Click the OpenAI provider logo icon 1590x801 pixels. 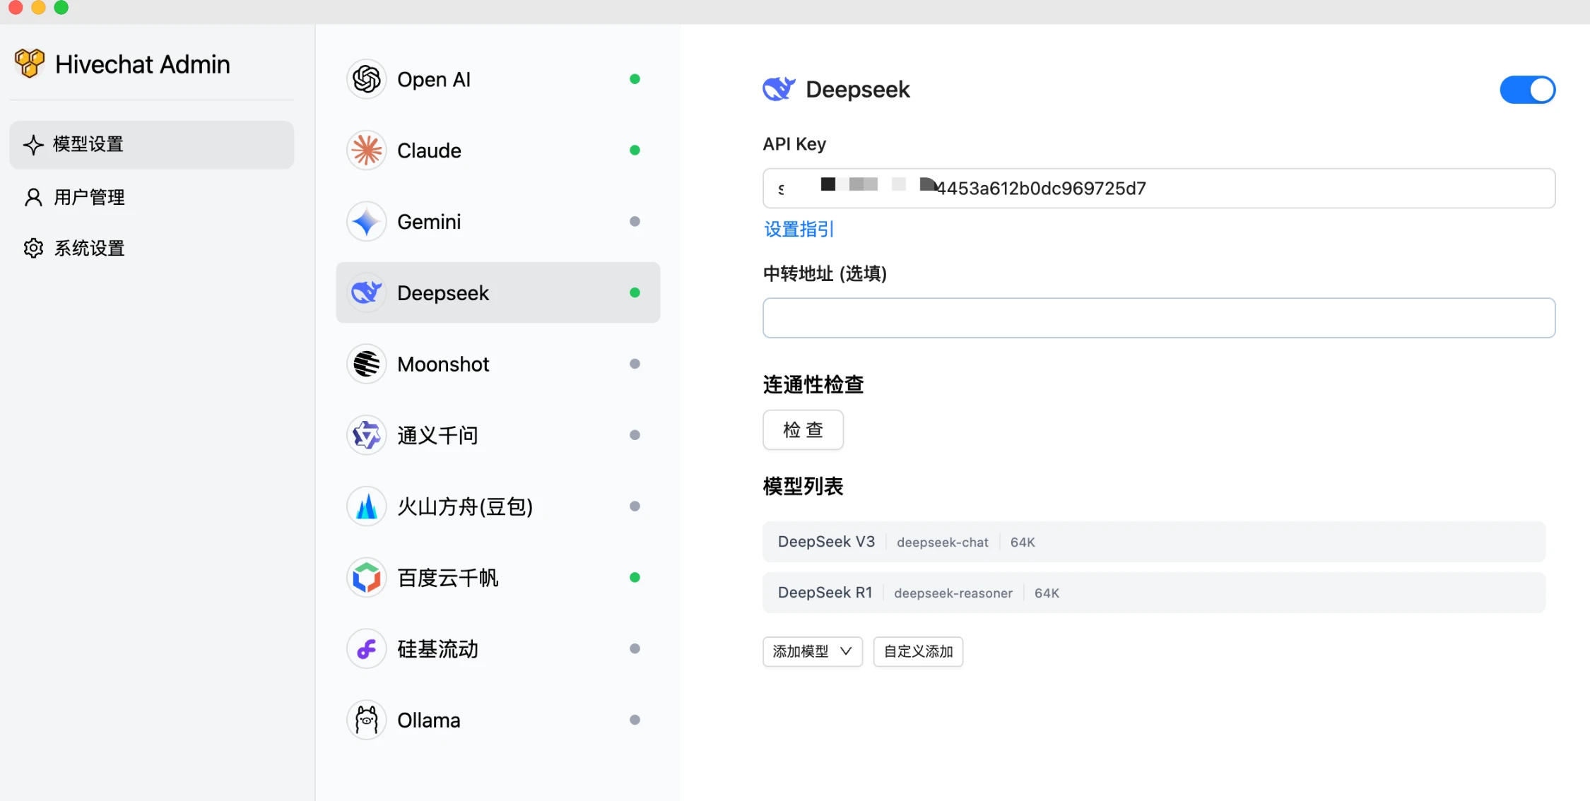point(366,79)
